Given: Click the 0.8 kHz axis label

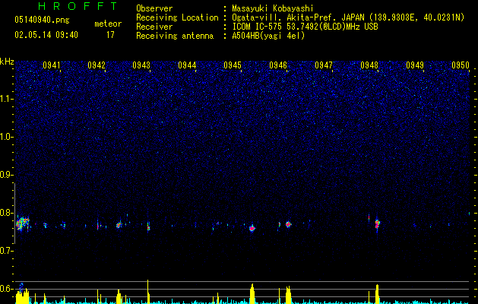Looking at the screenshot, I should pyautogui.click(x=7, y=213).
